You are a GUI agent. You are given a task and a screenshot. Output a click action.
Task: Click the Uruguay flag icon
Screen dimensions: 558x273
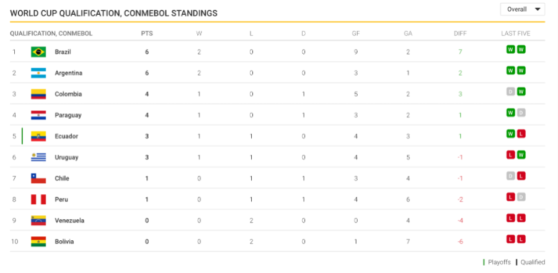pyautogui.click(x=38, y=157)
